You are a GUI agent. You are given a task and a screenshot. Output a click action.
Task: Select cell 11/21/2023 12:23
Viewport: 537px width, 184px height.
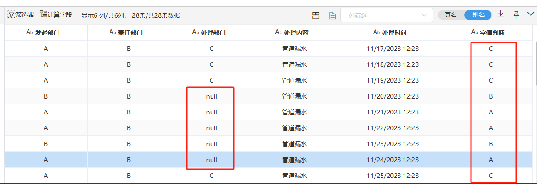392,112
